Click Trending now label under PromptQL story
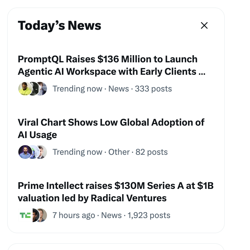Image resolution: width=250 pixels, height=250 pixels. tap(77, 89)
